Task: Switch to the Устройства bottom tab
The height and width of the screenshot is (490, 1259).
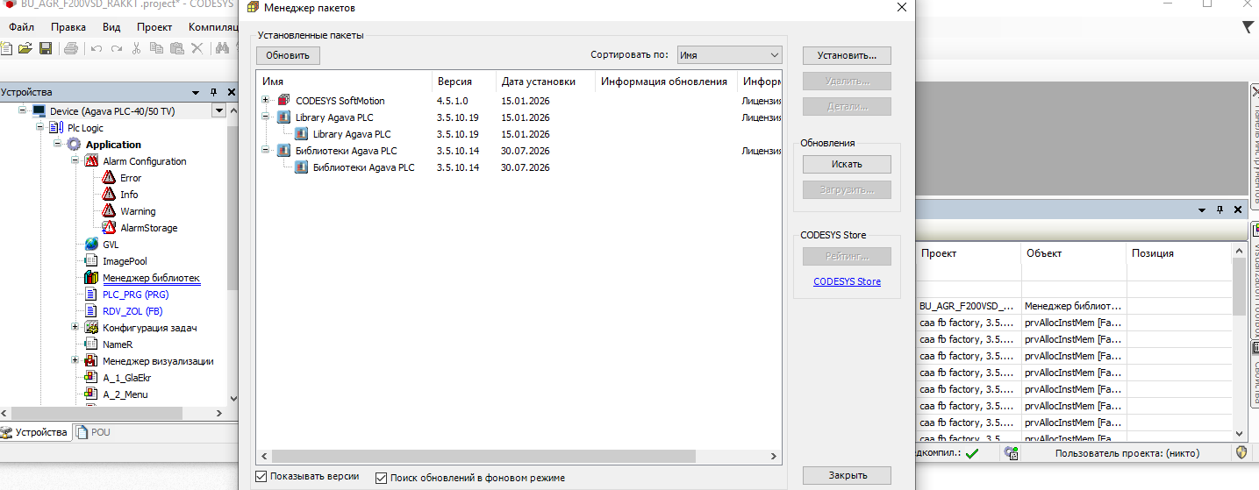Action: coord(35,432)
